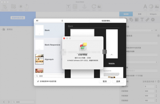Open the Text inspector T icon
This screenshot has width=160, height=104.
coord(142,19)
